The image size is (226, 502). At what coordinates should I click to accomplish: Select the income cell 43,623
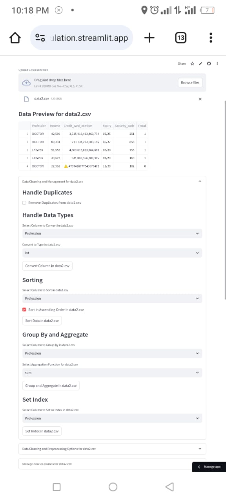pyautogui.click(x=55, y=158)
